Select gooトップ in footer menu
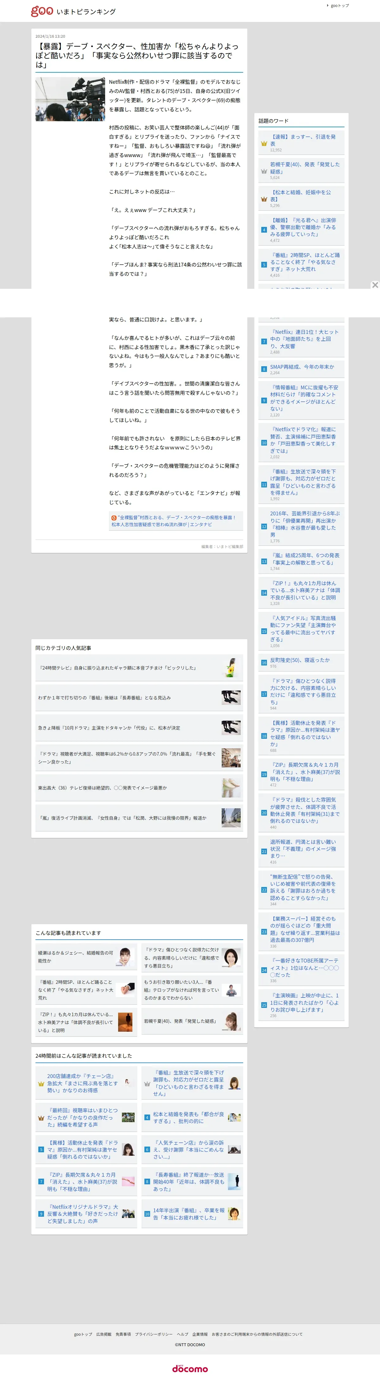 click(83, 1334)
